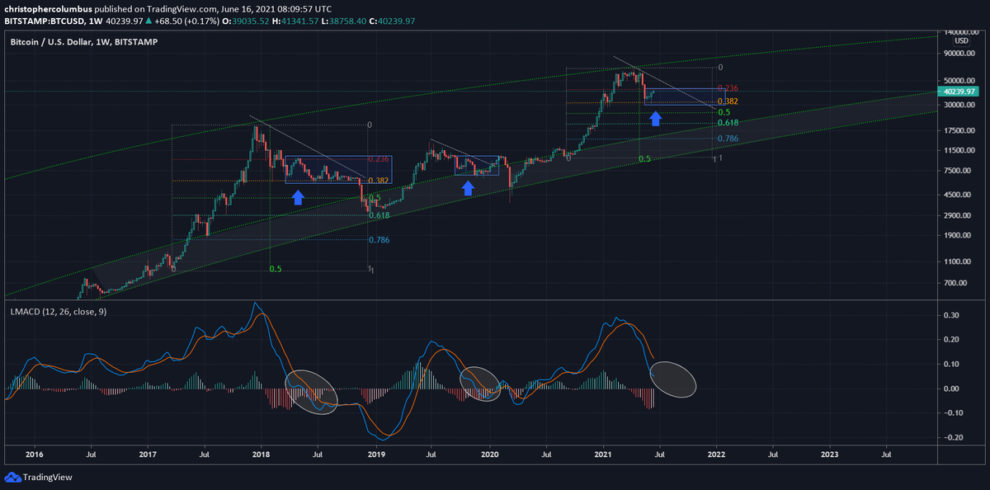Select the LMACD (12, 26, close, 9) indicator label
The width and height of the screenshot is (990, 490).
pos(58,311)
